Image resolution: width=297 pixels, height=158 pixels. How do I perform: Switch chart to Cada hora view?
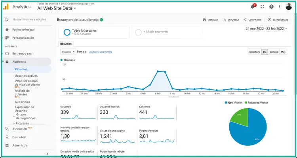tap(254, 52)
